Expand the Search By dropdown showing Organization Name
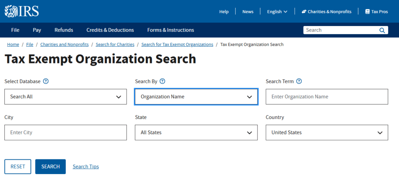 [x=196, y=96]
